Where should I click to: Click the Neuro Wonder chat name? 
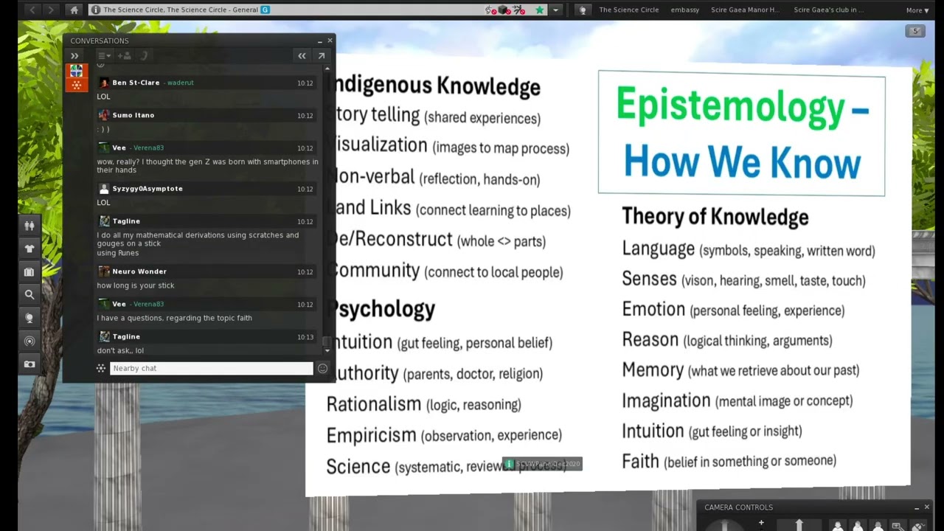139,271
